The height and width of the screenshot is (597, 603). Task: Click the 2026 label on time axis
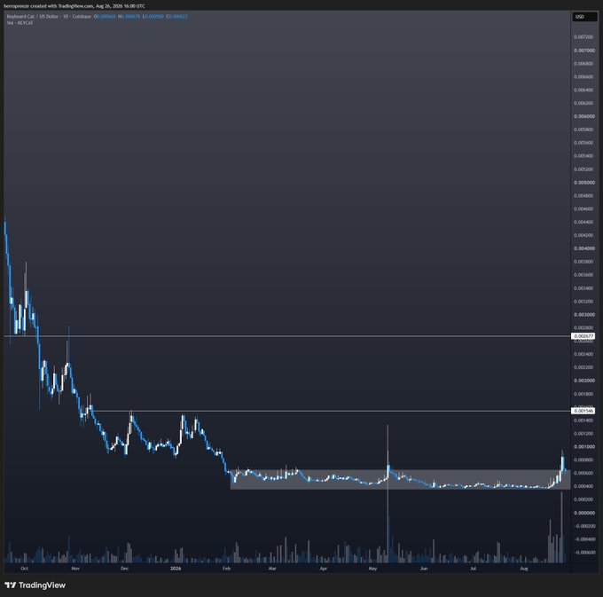tap(176, 568)
